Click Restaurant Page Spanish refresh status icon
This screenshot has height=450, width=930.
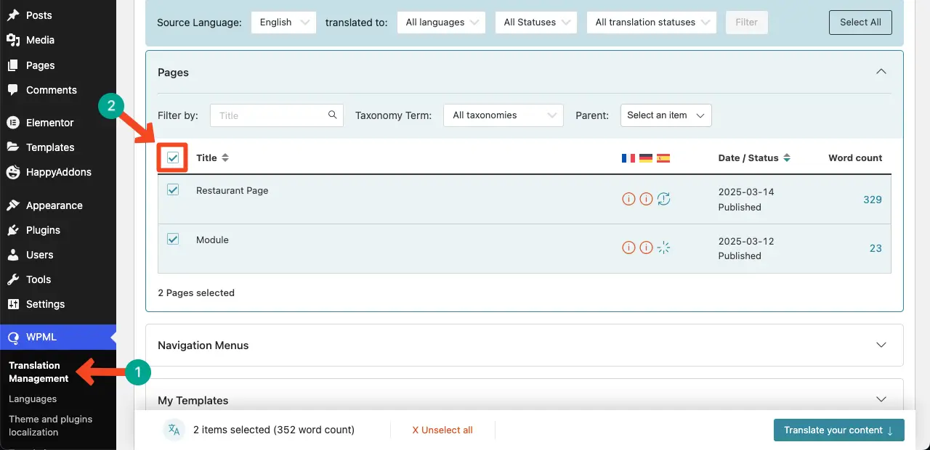[663, 199]
